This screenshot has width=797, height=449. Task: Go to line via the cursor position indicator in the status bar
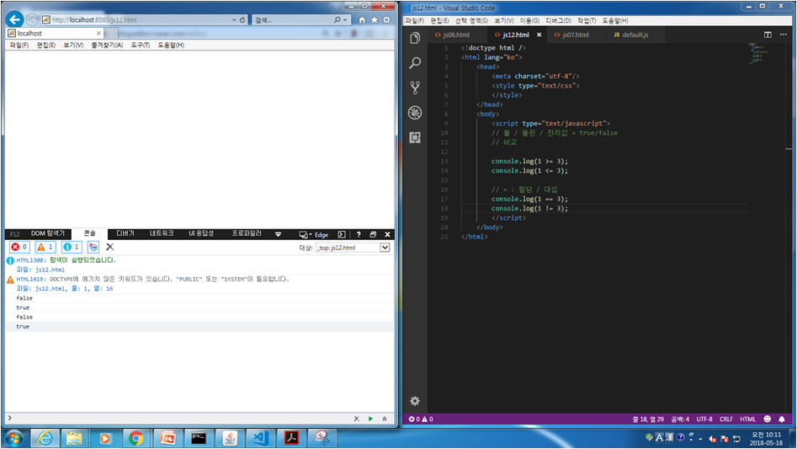coord(648,419)
